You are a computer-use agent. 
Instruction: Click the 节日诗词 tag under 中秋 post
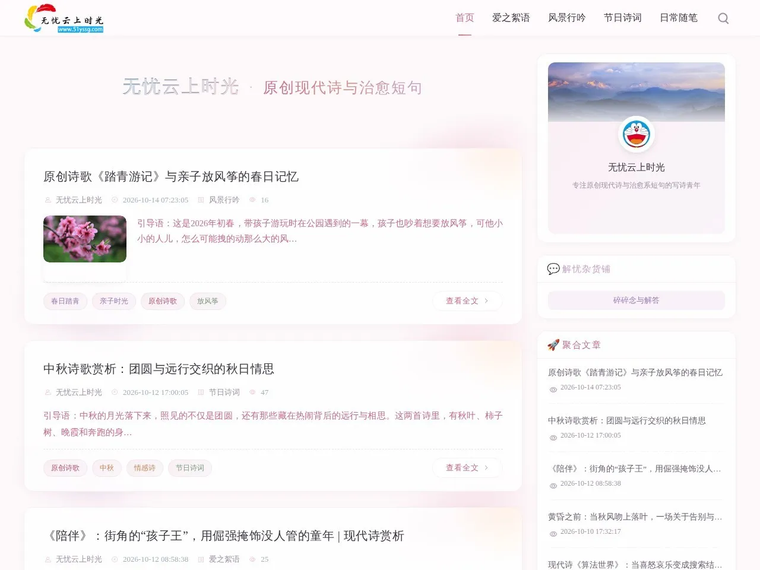coord(190,468)
